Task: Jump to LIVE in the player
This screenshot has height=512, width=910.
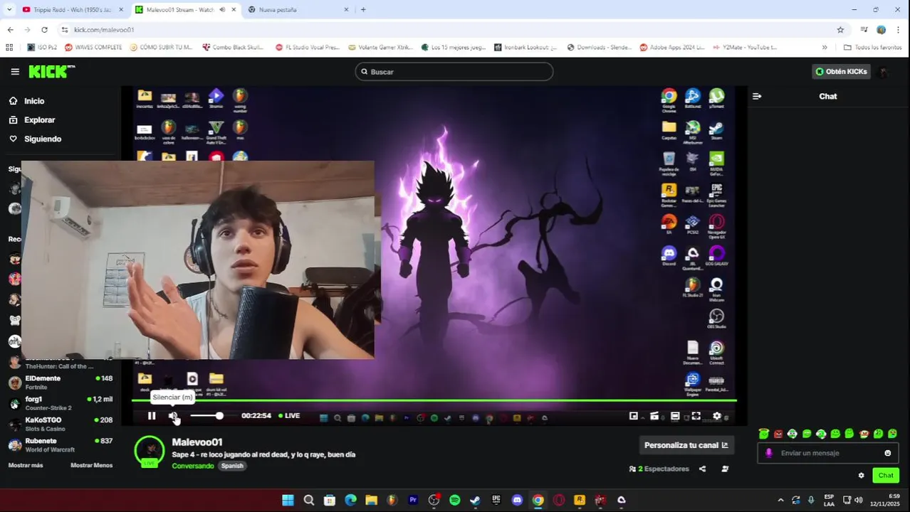Action: (289, 416)
